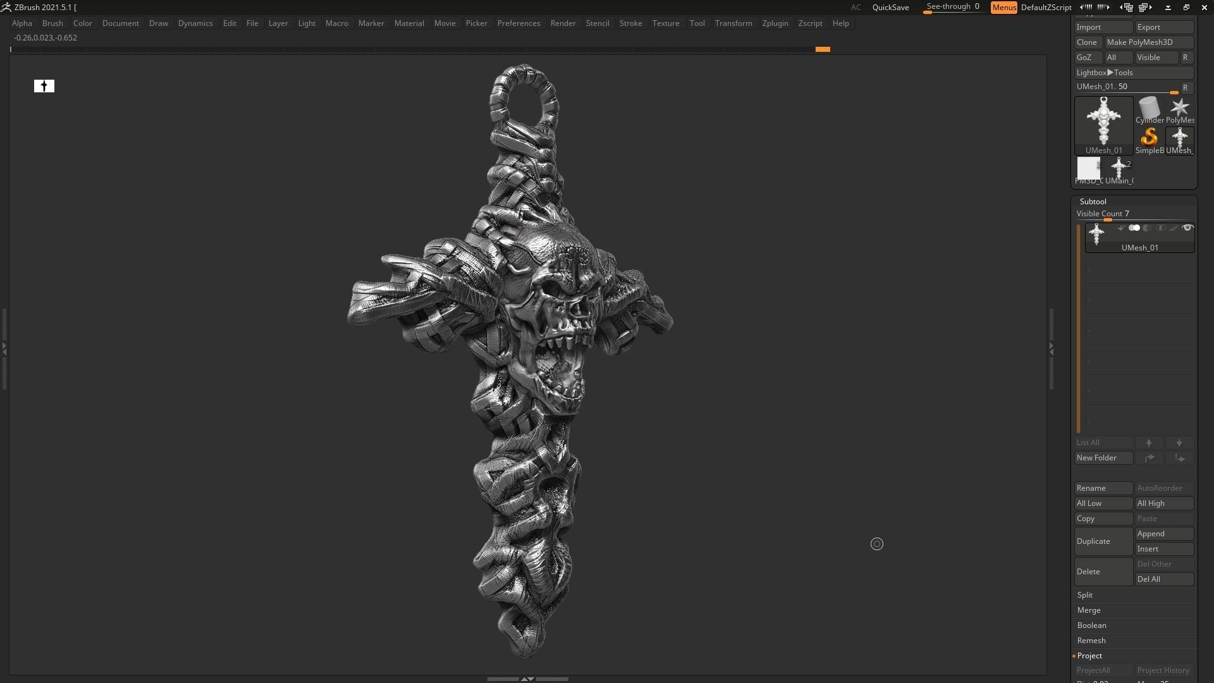Click the boolean union mode icon on UMesh_01
Viewport: 1214px width, 683px height.
click(1134, 228)
